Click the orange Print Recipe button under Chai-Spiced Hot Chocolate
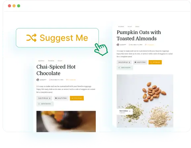The width and height of the screenshot is (191, 148). click(x=77, y=98)
